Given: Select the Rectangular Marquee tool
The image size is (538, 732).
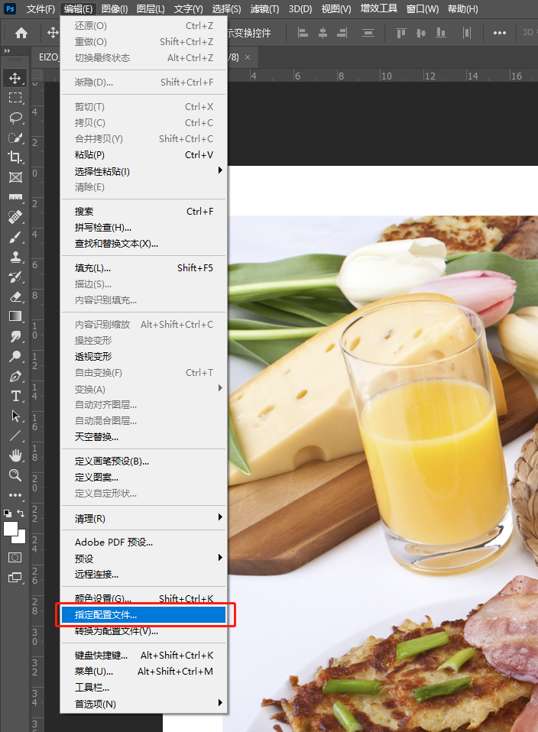Looking at the screenshot, I should (x=15, y=98).
